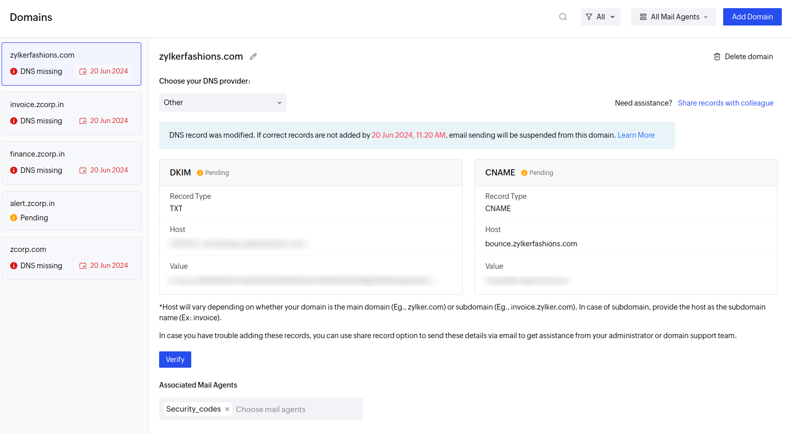Screen dimensions: 791x434
Task: Click the trash icon for Delete domain
Action: (717, 57)
